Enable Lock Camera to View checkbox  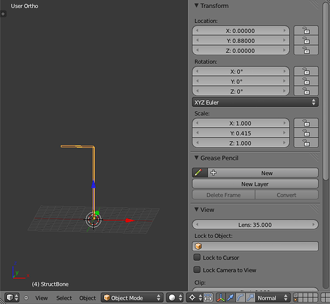coord(197,270)
